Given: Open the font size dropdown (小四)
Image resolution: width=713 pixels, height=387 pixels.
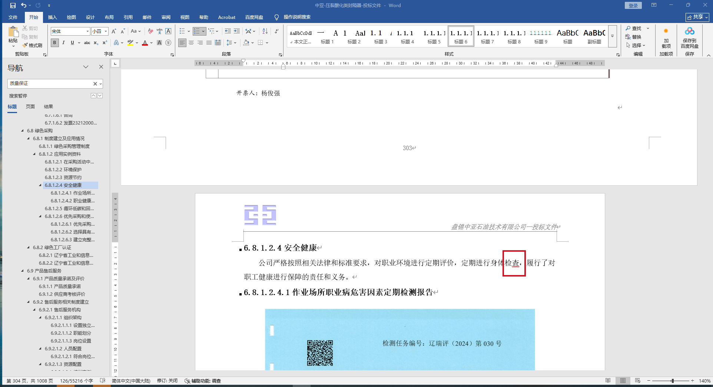Looking at the screenshot, I should click(x=106, y=32).
